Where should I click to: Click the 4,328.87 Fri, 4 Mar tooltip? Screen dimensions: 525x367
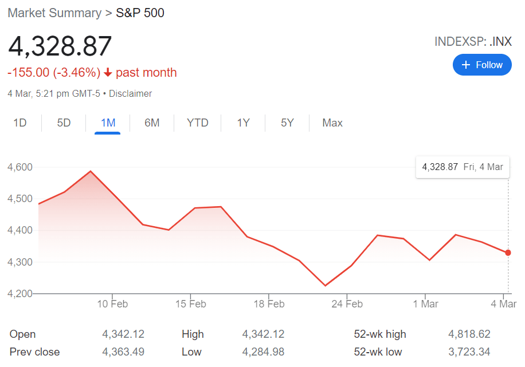pos(463,167)
